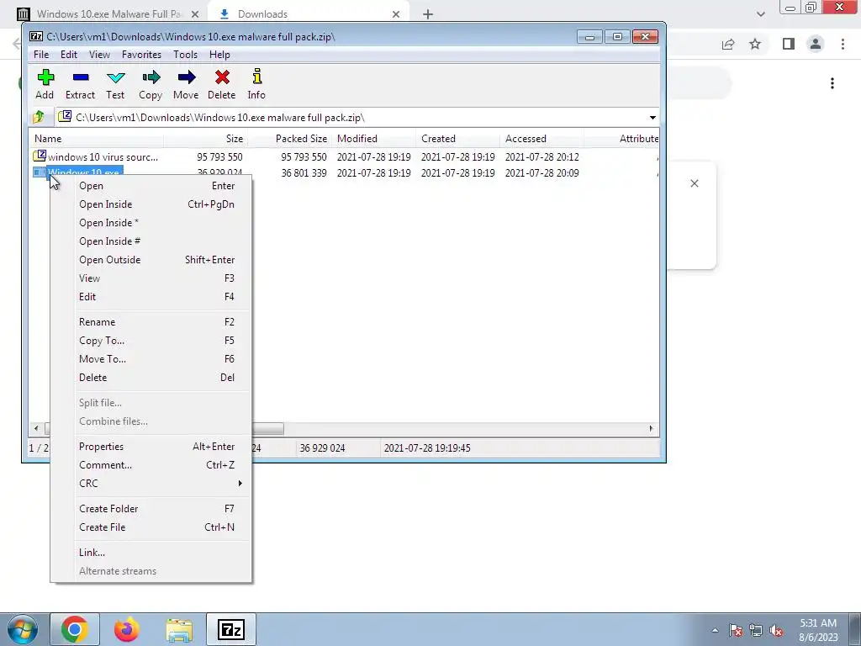Viewport: 861px width, 646px height.
Task: Select View F3 in context menu
Action: coord(151,278)
